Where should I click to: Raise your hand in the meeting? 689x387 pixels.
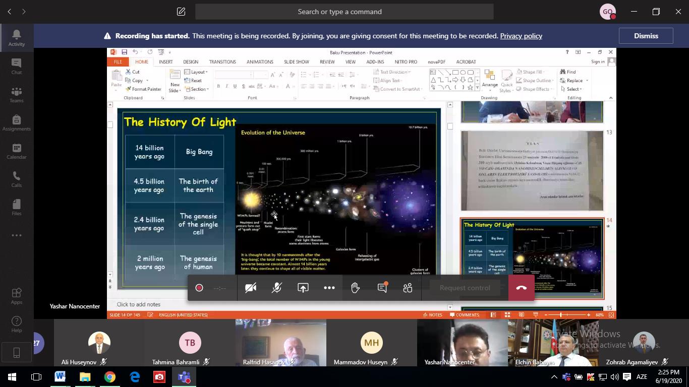(x=356, y=288)
